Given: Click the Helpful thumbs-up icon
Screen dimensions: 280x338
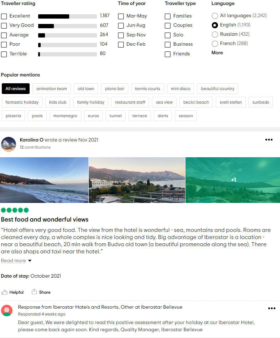Looking at the screenshot, I should pyautogui.click(x=4, y=292).
